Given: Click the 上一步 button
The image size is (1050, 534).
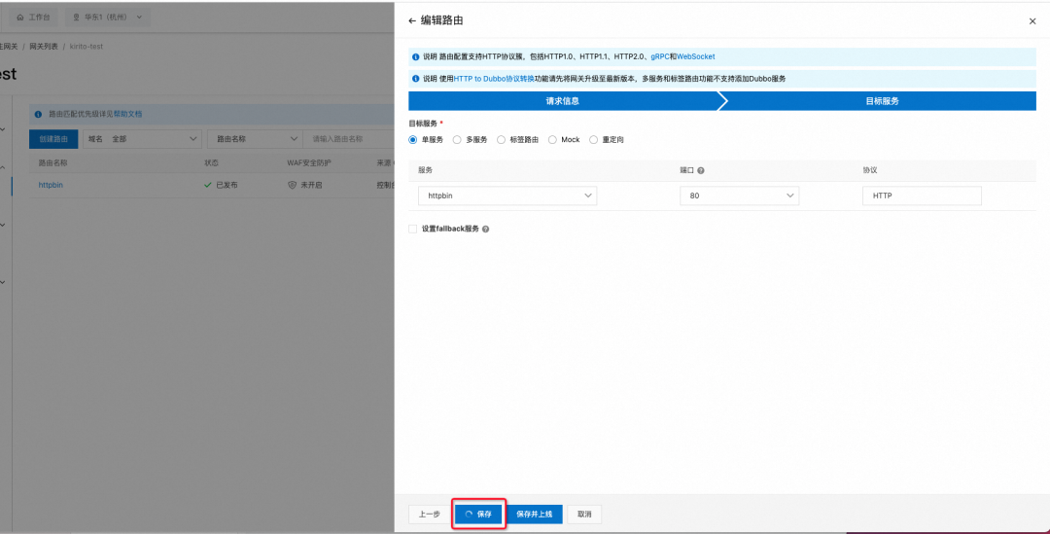Looking at the screenshot, I should click(x=430, y=514).
